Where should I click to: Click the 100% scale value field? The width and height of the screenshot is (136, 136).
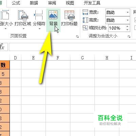117,28
